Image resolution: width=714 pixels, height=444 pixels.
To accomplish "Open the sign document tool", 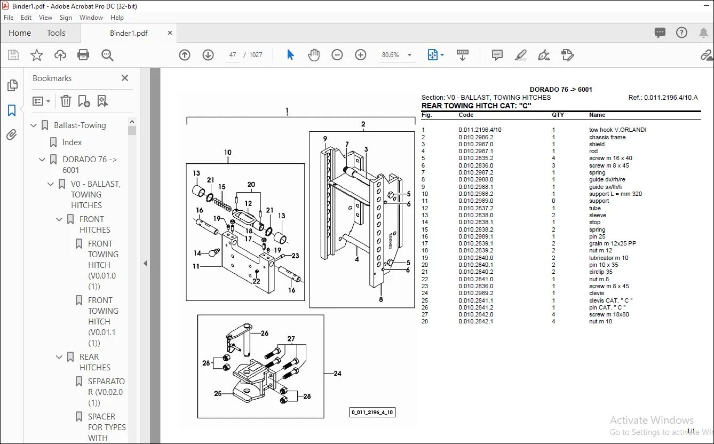I will pyautogui.click(x=544, y=55).
